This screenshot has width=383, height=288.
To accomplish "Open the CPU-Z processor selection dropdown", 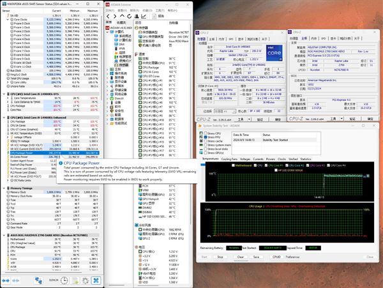I will pos(225,111).
